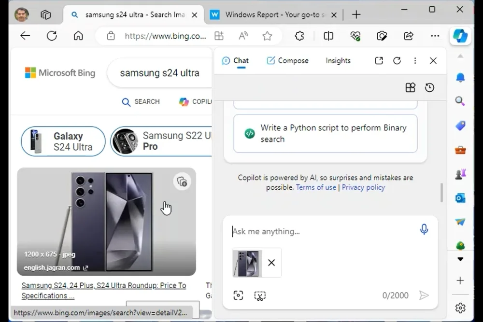This screenshot has height=322, width=483.
Task: Click the Microsoft Bing logo
Action: click(x=60, y=73)
